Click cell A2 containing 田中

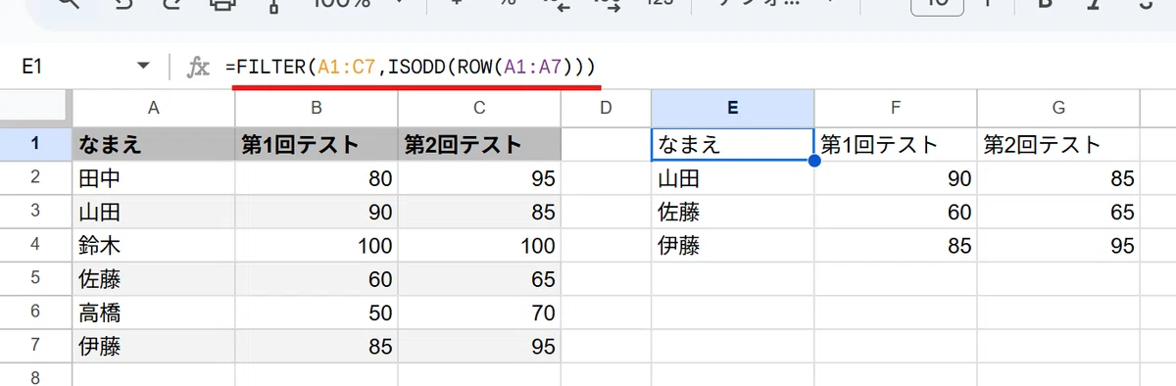pyautogui.click(x=153, y=178)
